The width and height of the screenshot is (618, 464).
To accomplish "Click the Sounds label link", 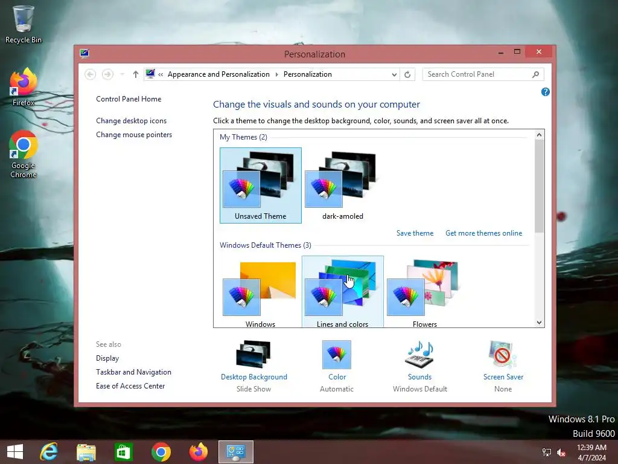I will point(420,377).
